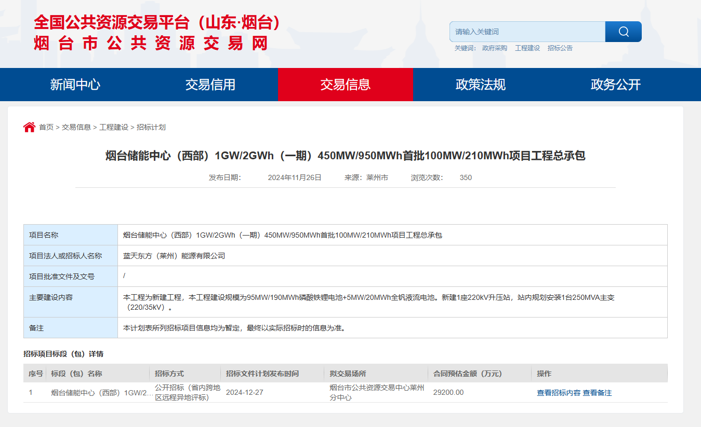Screen dimensions: 701x427
Task: Click 招标计划 in the breadcrumb
Action: 151,127
